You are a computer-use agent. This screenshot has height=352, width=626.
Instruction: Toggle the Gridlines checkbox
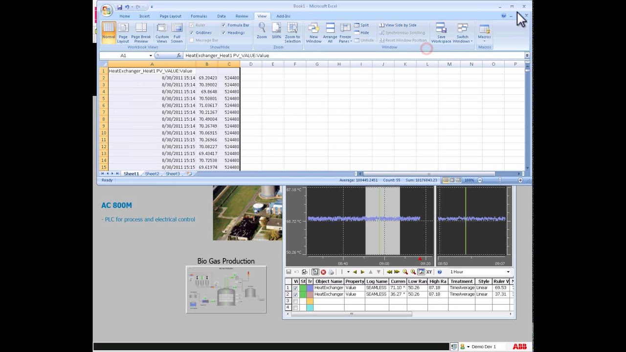coord(192,33)
